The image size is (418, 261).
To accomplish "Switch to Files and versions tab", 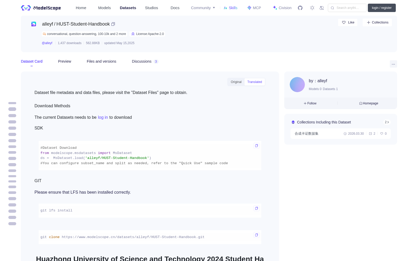I will coord(101,61).
